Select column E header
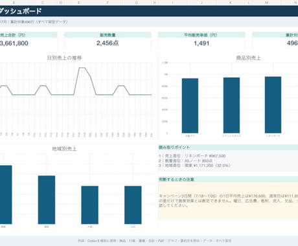The height and width of the screenshot is (246, 298). (x=78, y=3)
